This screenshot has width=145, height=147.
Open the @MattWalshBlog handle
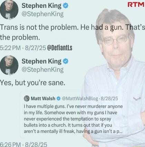(80, 99)
